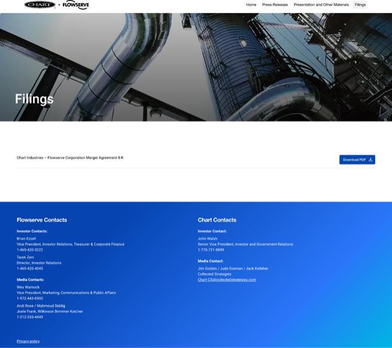Click Vice President, Investor Relations, Treasurer title
This screenshot has width=392, height=348.
[71, 244]
